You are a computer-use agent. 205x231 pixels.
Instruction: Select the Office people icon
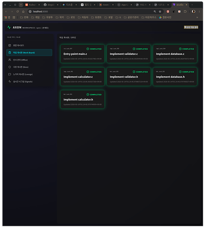pos(10,60)
